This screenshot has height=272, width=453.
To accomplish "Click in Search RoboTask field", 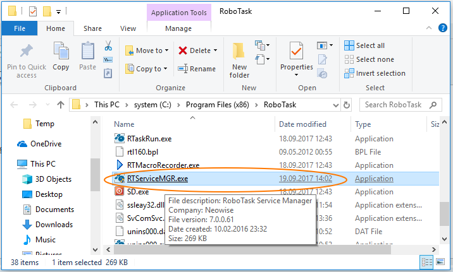I will click(400, 105).
